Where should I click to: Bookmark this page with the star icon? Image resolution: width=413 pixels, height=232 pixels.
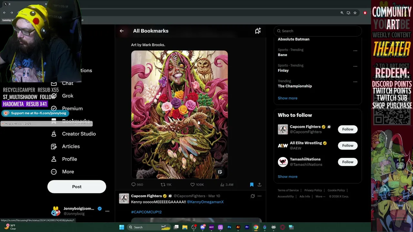[x=355, y=13]
